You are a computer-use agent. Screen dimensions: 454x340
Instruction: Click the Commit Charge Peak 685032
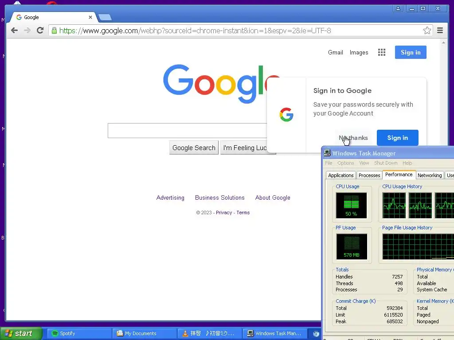coord(395,321)
